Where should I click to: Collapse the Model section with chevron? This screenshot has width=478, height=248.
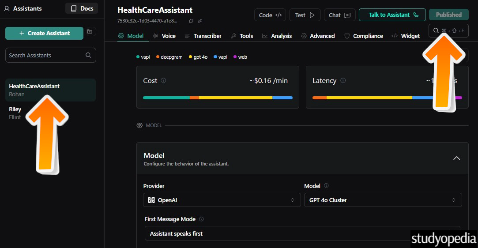[x=456, y=158]
